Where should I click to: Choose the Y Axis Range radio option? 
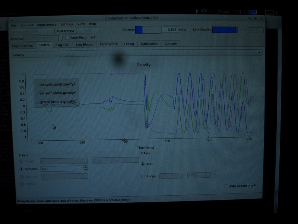pyautogui.click(x=143, y=176)
